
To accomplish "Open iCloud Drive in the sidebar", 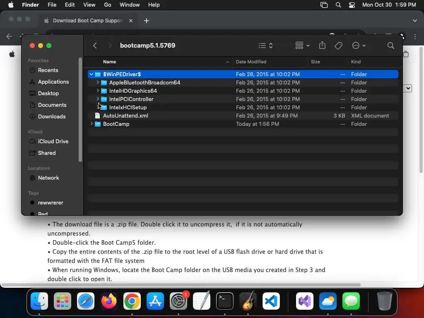I will pos(53,142).
